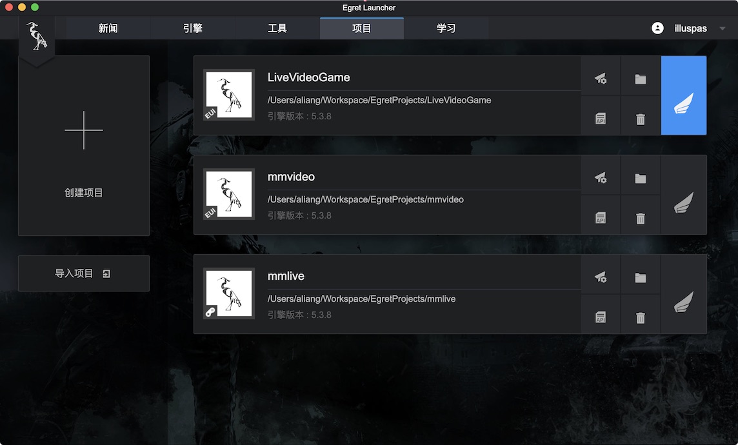Click the mmlive project title
The width and height of the screenshot is (738, 445).
(x=286, y=276)
